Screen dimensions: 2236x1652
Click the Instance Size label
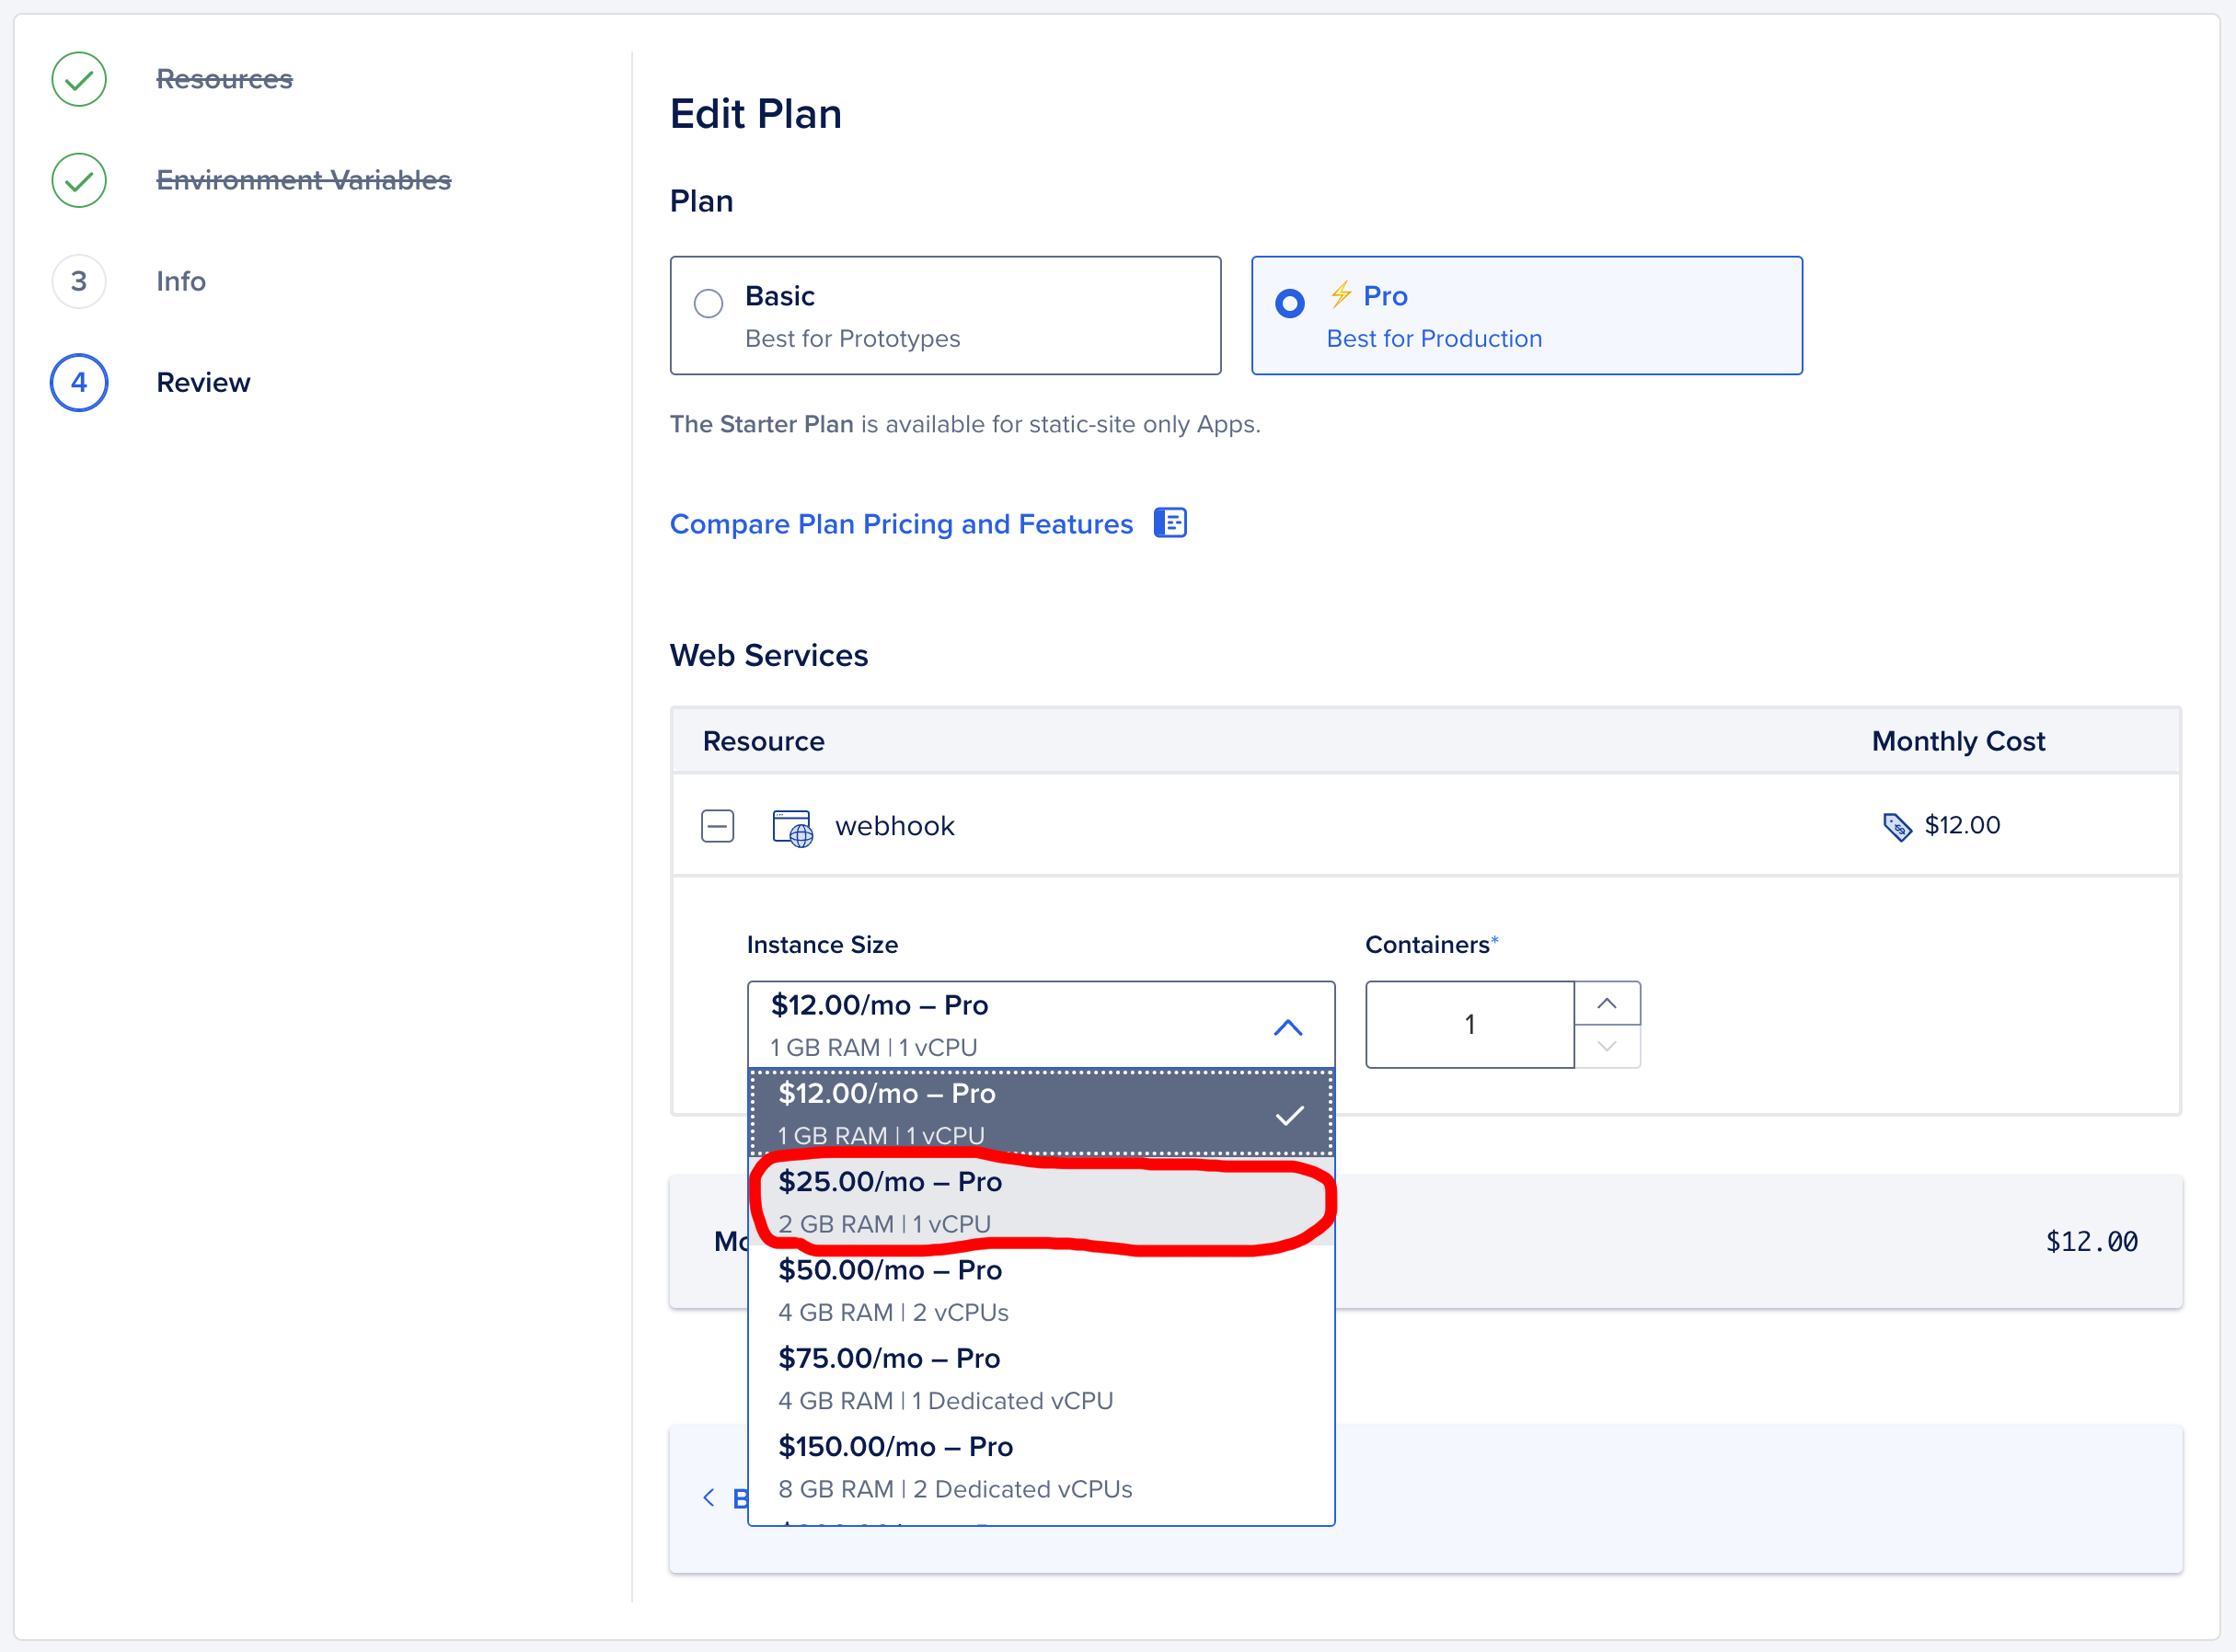tap(823, 944)
